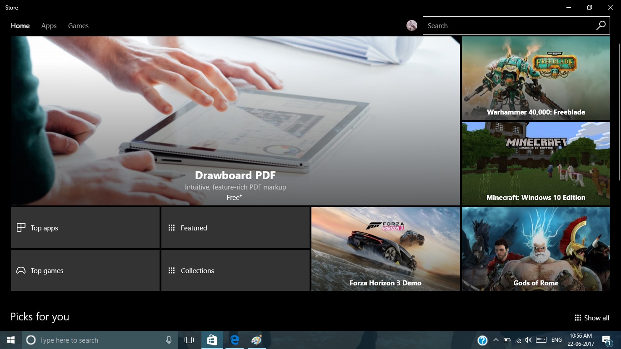Click the vertical page scrollbar

[619, 111]
